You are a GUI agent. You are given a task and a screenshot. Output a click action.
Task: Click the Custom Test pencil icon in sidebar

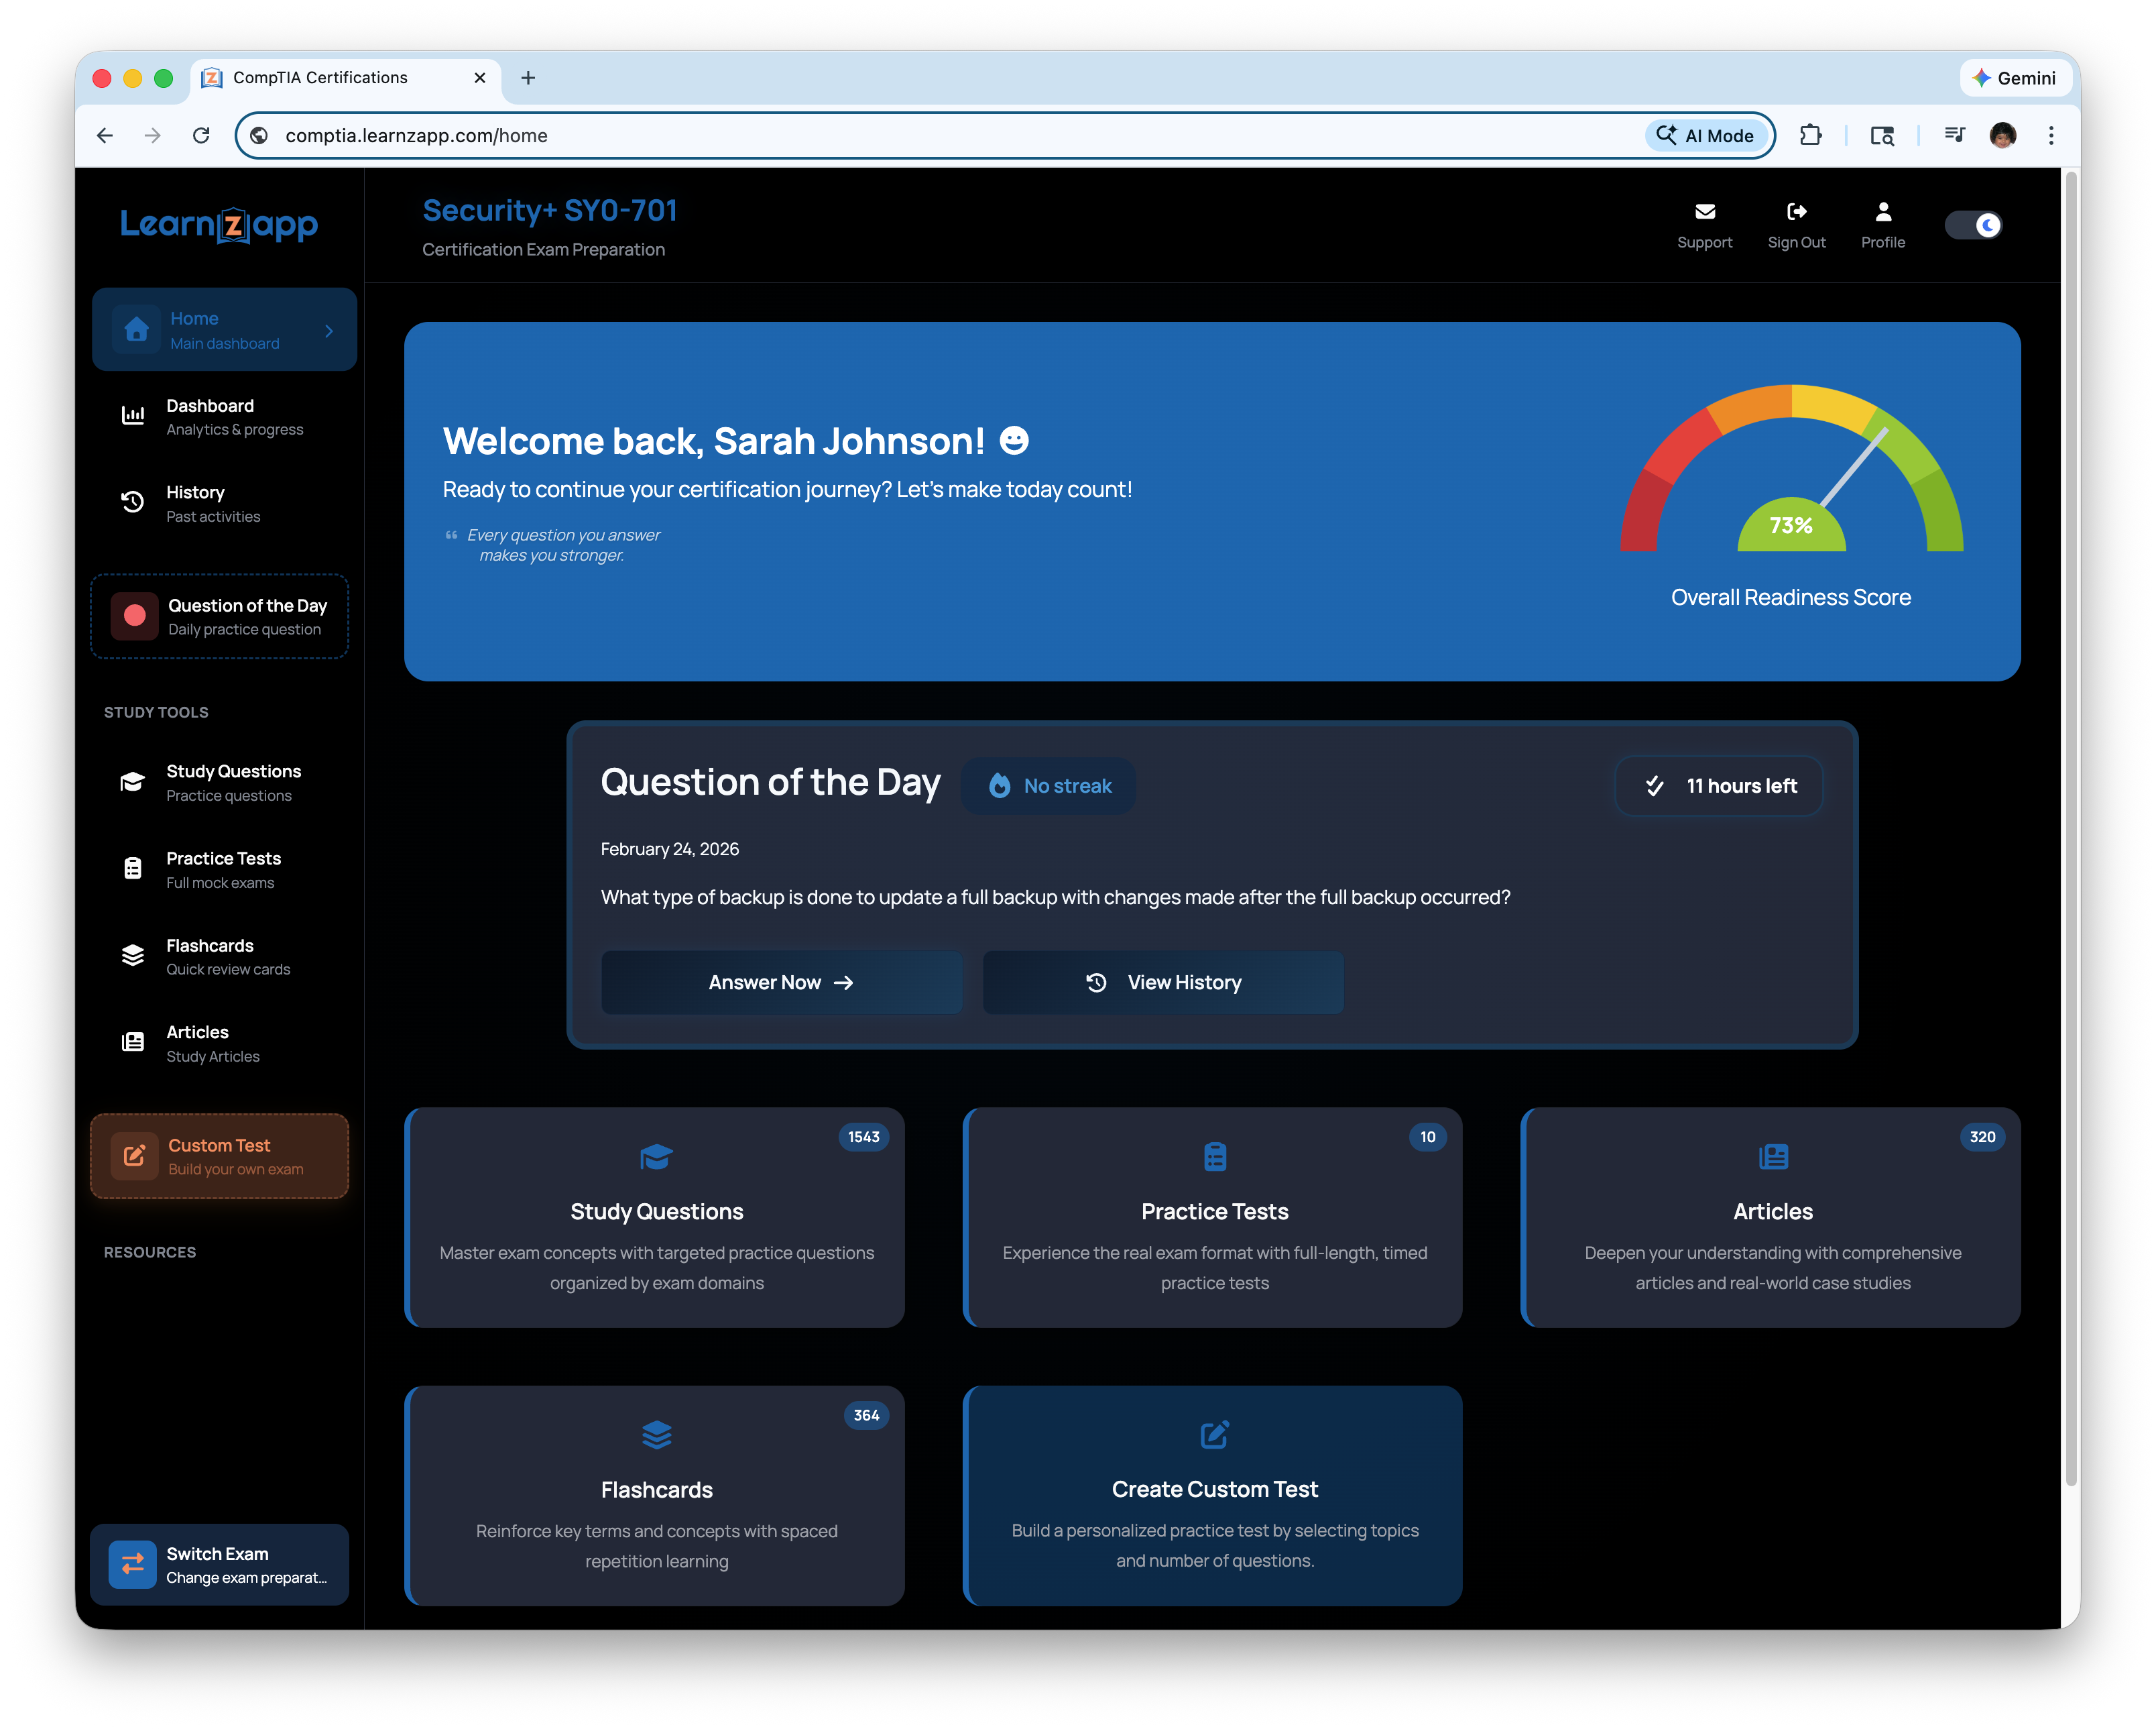[135, 1156]
